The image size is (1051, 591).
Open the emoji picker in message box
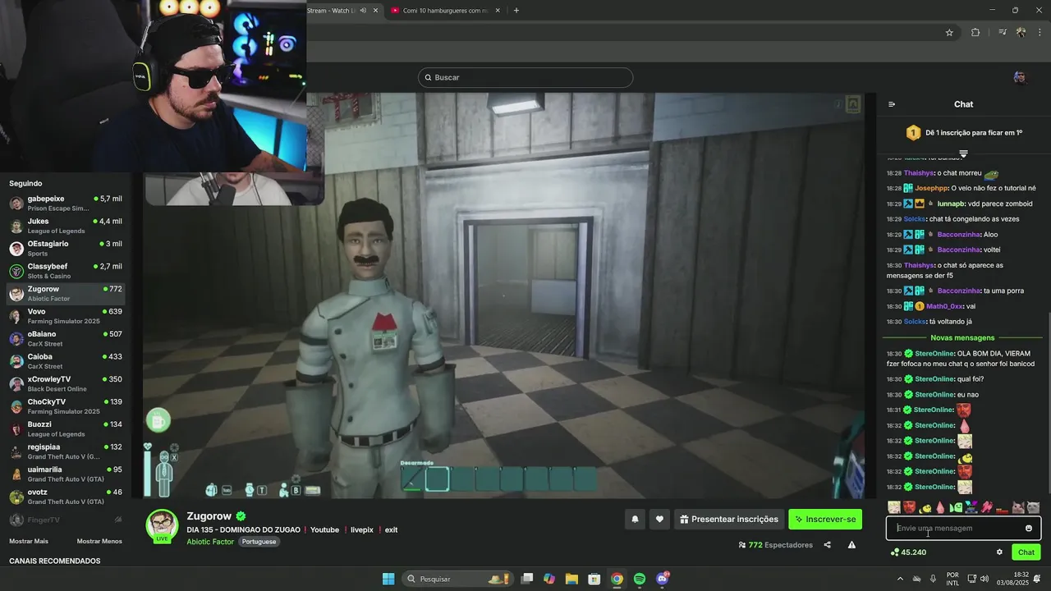coord(1029,529)
